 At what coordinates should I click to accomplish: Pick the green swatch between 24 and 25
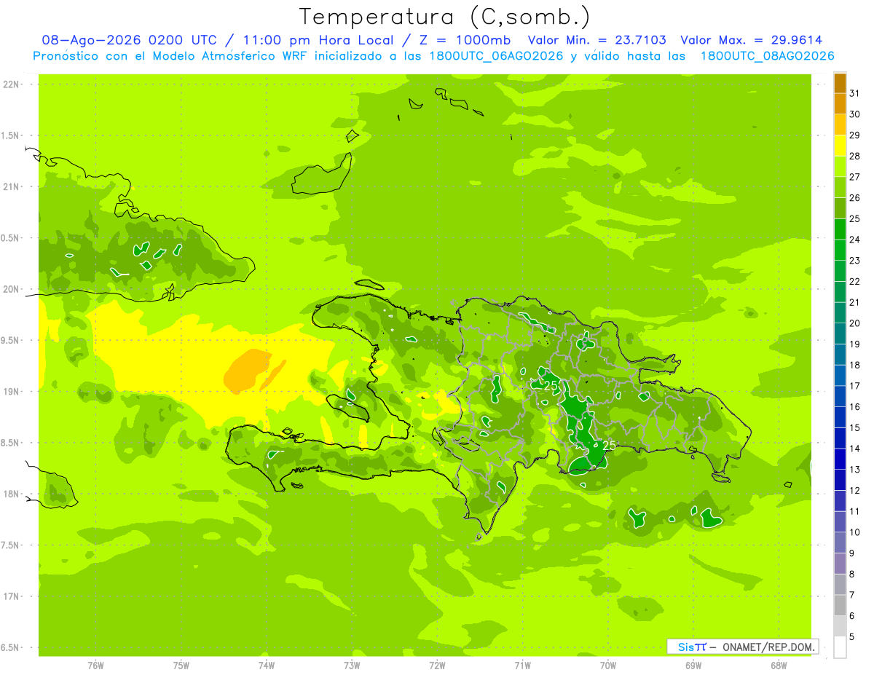[x=840, y=229]
